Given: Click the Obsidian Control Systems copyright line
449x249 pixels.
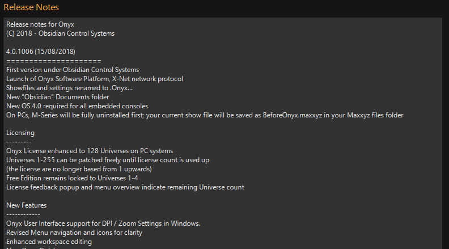Looking at the screenshot, I should 61,33.
